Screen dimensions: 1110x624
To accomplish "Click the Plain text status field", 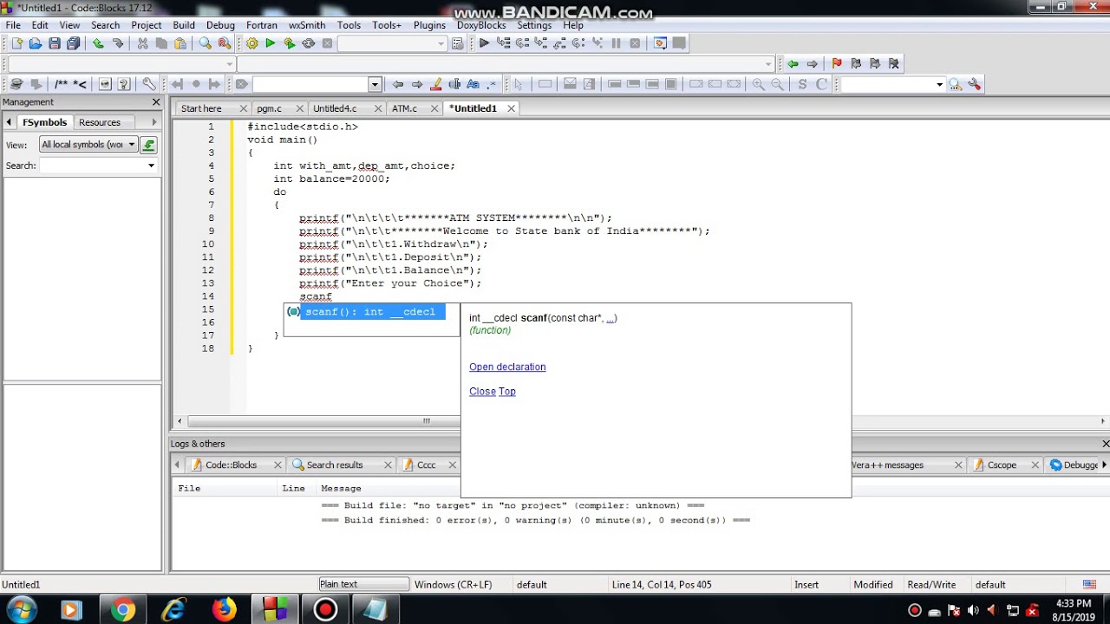I will pyautogui.click(x=363, y=584).
